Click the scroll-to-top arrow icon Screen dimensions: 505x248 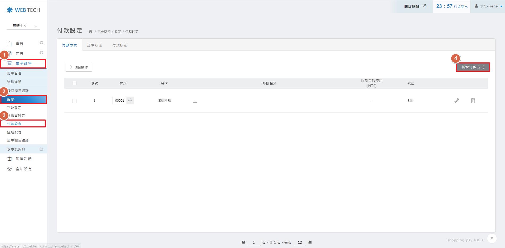(x=492, y=238)
